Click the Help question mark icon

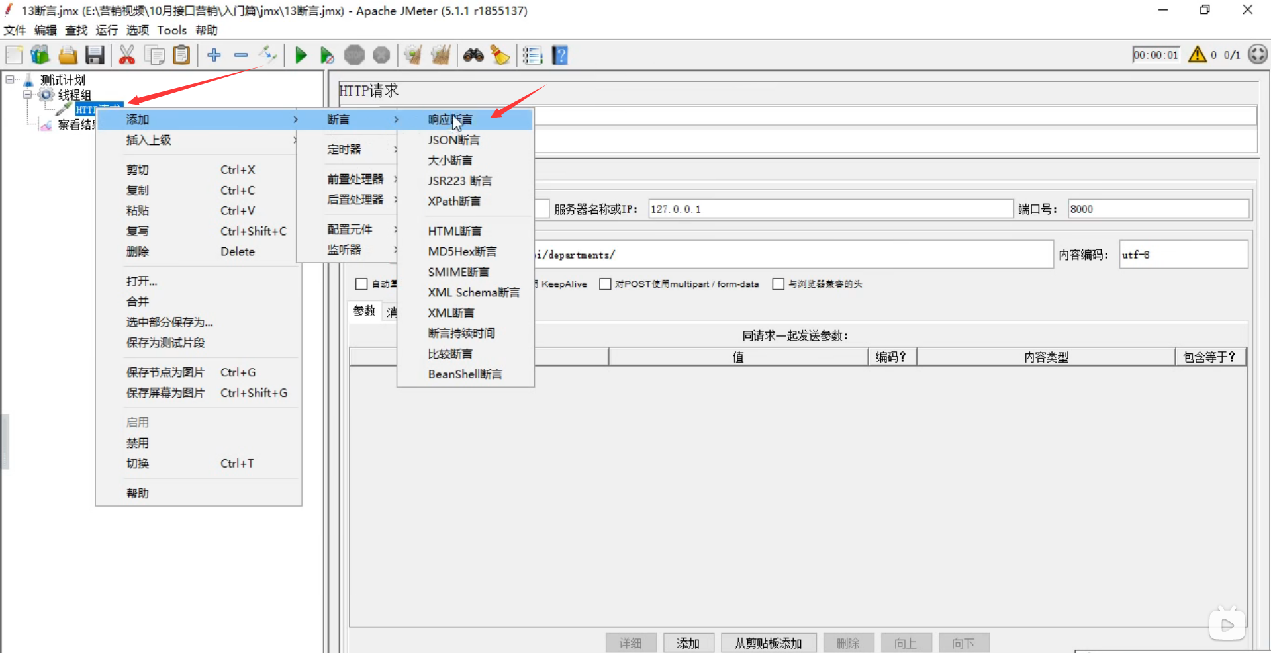pyautogui.click(x=560, y=55)
